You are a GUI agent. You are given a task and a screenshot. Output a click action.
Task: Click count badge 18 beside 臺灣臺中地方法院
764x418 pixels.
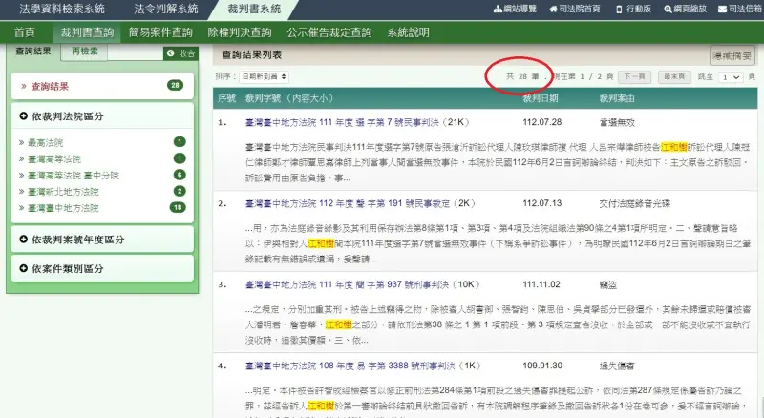(x=178, y=207)
